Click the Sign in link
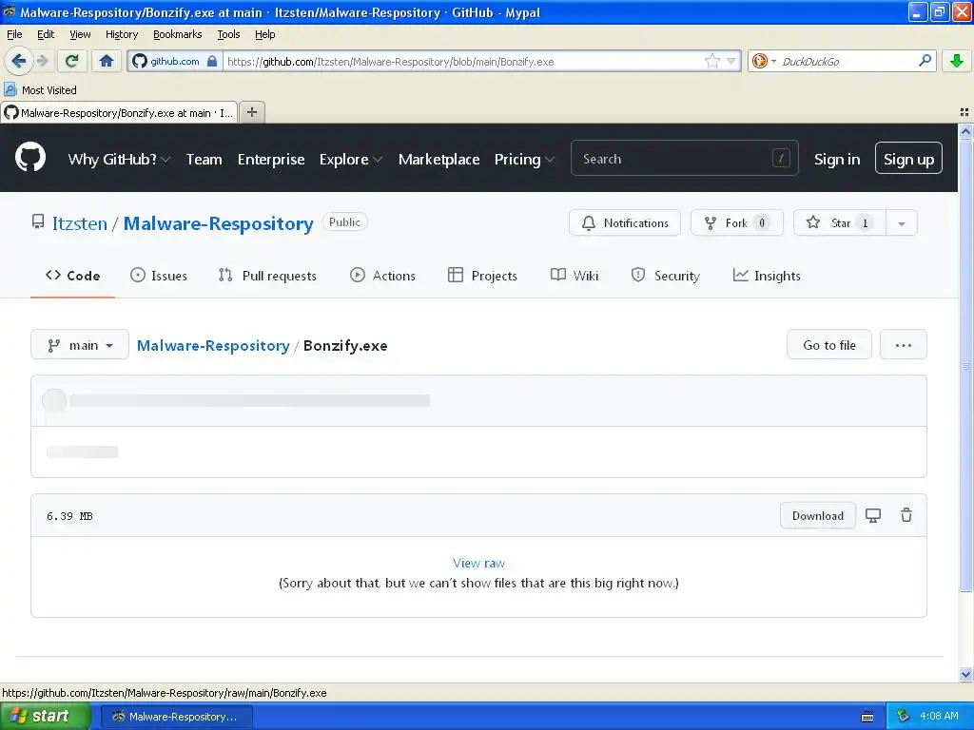The height and width of the screenshot is (730, 974). (x=837, y=160)
